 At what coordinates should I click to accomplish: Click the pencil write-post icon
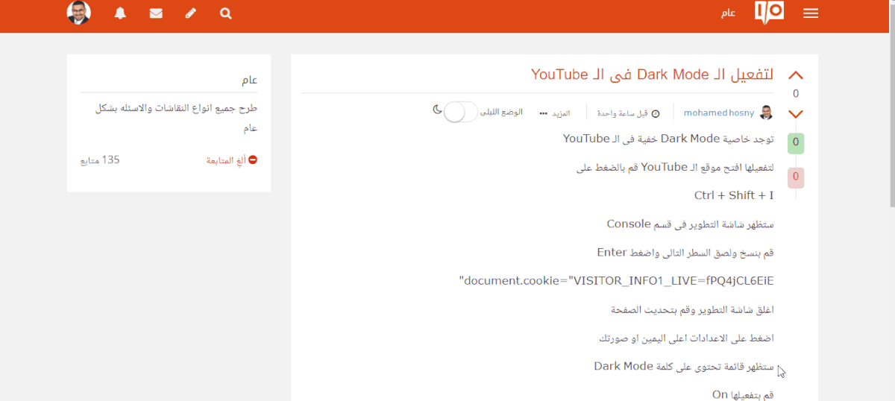pos(191,13)
